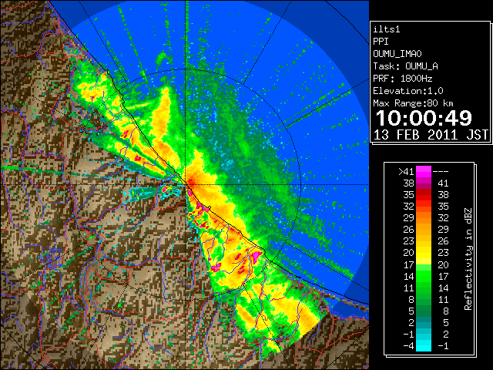This screenshot has height=370, width=493.
Task: Click the "PRF: 1800Hz" value
Action: (x=403, y=79)
